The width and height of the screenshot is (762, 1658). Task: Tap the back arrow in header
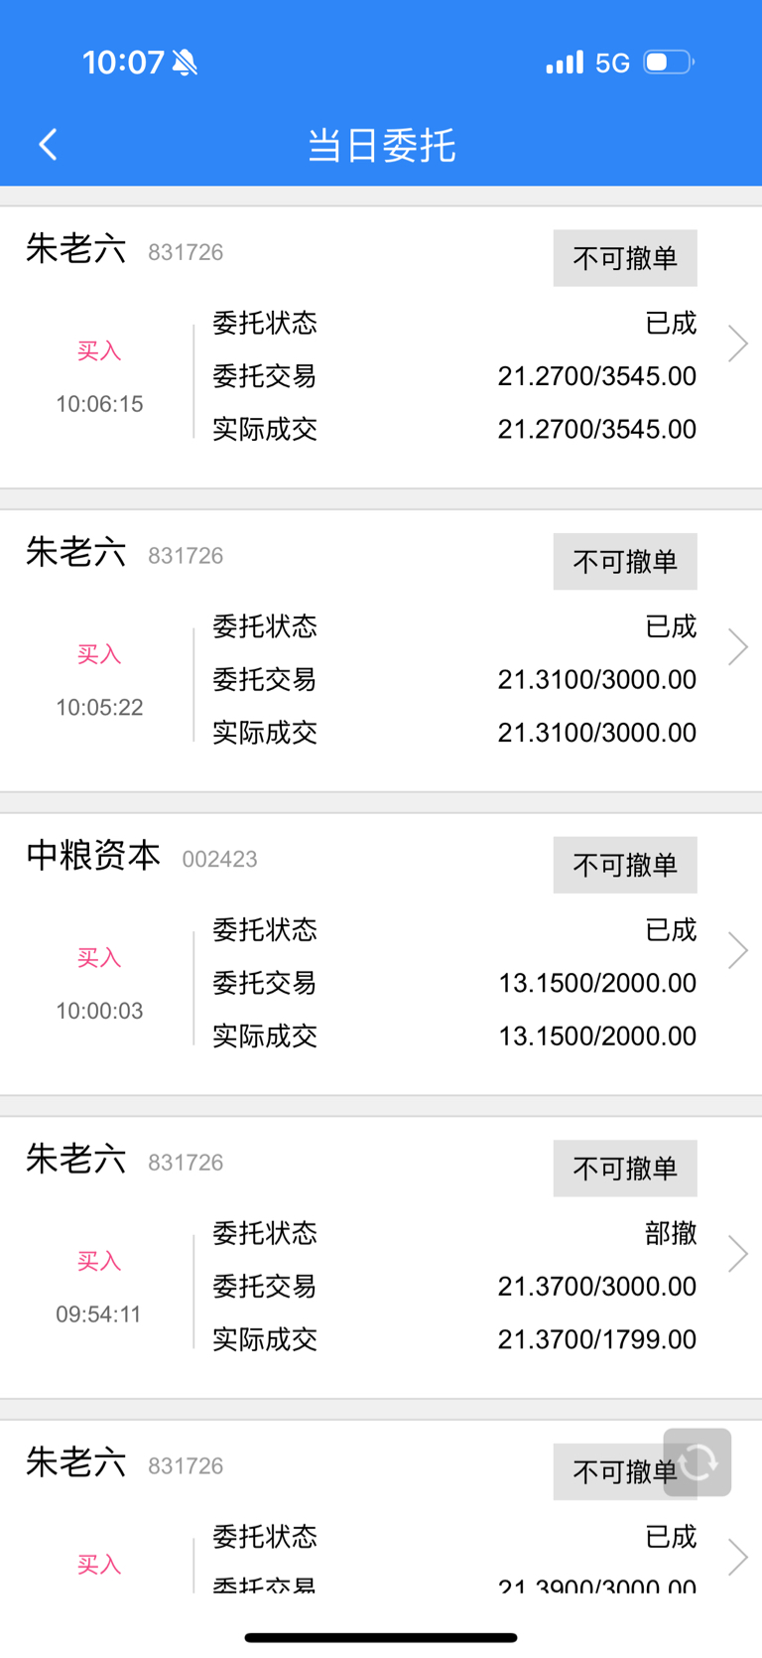48,145
